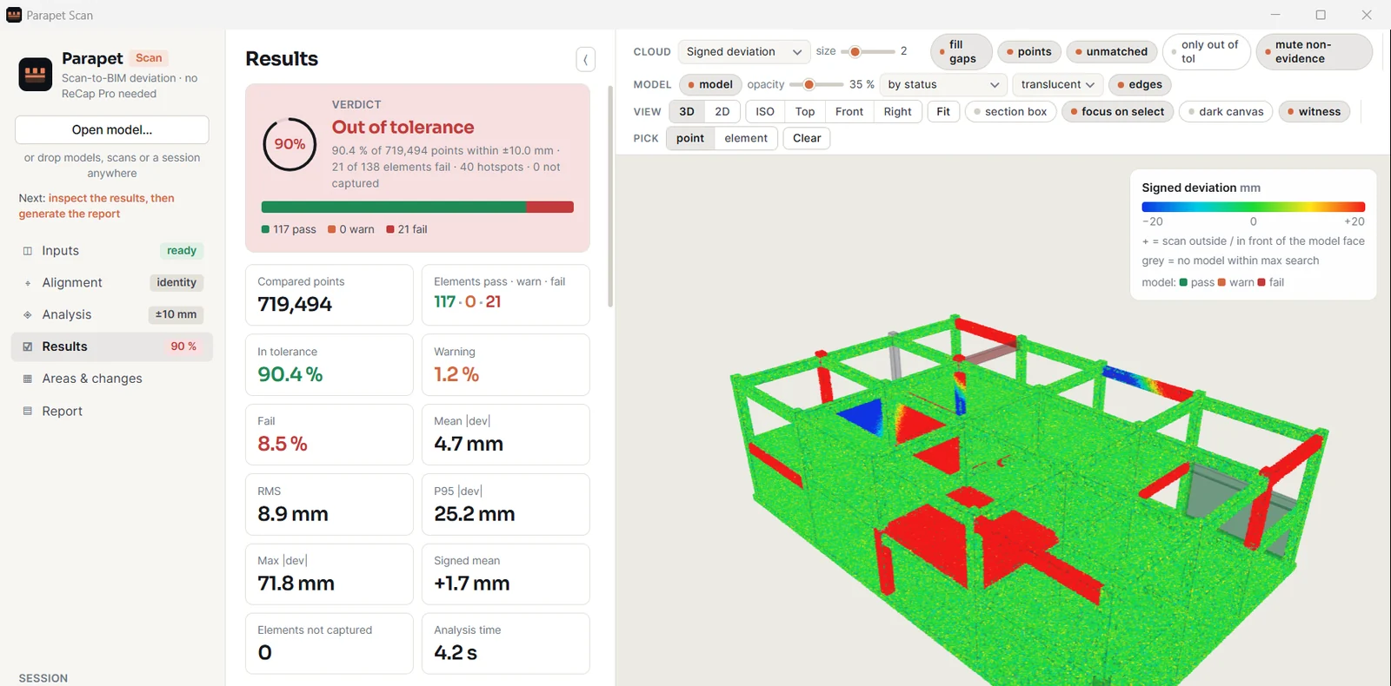Set pick mode to point
This screenshot has height=686, width=1391.
coord(690,139)
